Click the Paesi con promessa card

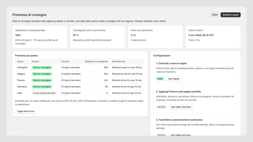click(x=155, y=37)
